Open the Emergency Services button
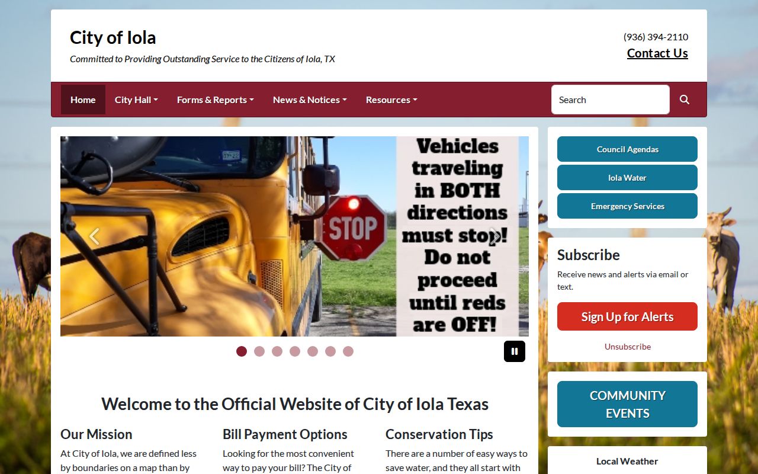This screenshot has height=474, width=758. [627, 206]
